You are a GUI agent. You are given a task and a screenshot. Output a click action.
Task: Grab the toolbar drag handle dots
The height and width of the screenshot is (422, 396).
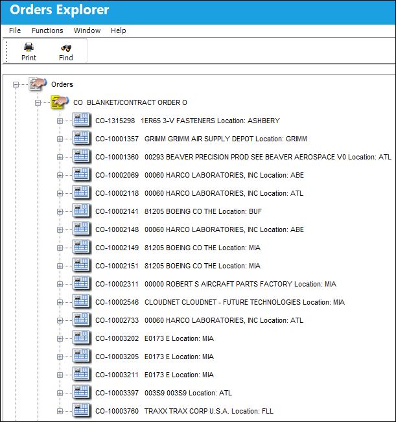coord(6,51)
